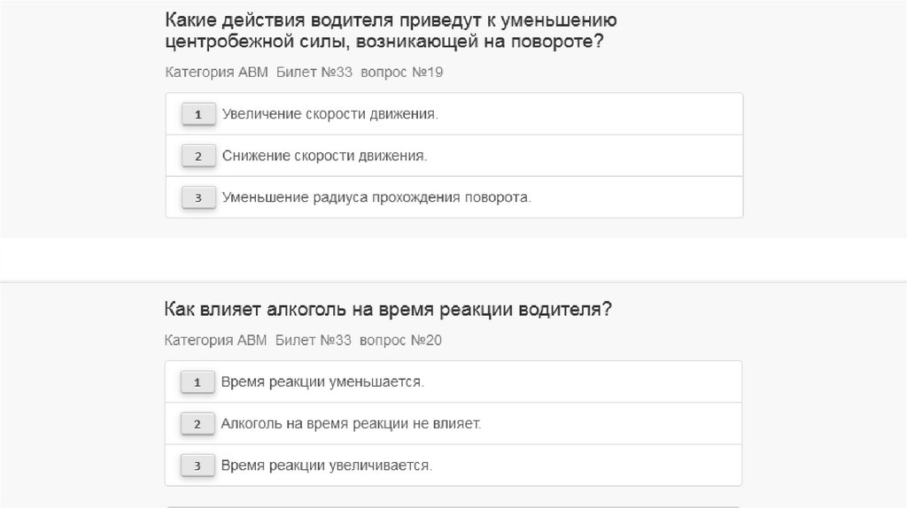Select answer text "Увеличение скорости движения."

click(330, 114)
